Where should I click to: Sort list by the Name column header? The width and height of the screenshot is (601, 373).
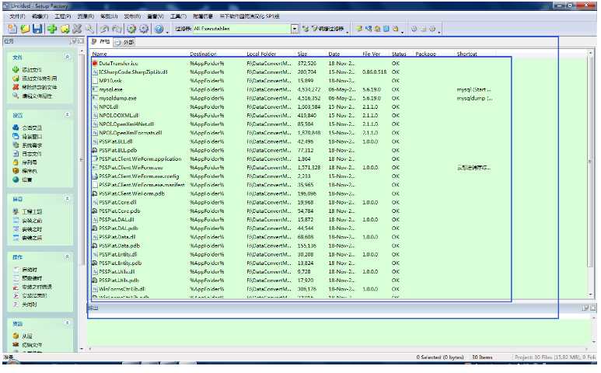pos(140,54)
